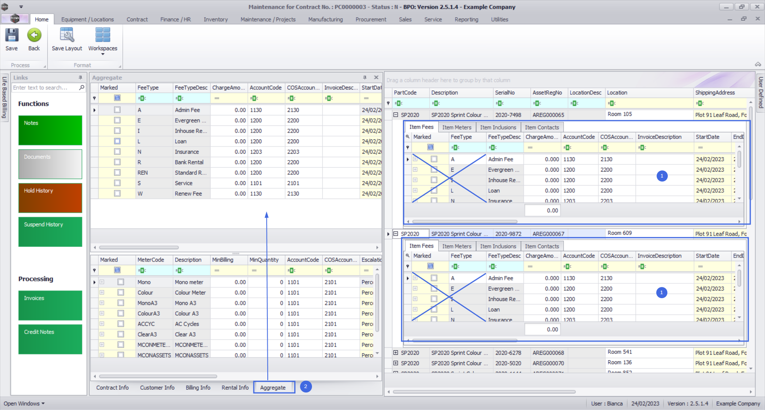Click filter icon for PartCode column
Image resolution: width=765 pixels, height=410 pixels.
pos(399,103)
